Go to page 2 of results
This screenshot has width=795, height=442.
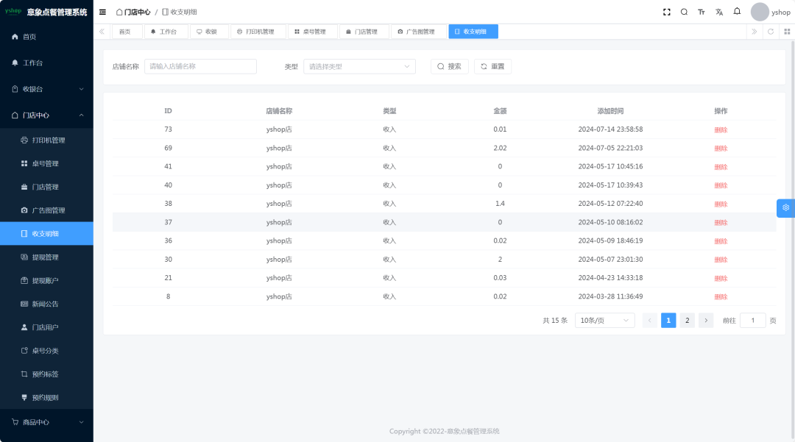click(x=687, y=321)
